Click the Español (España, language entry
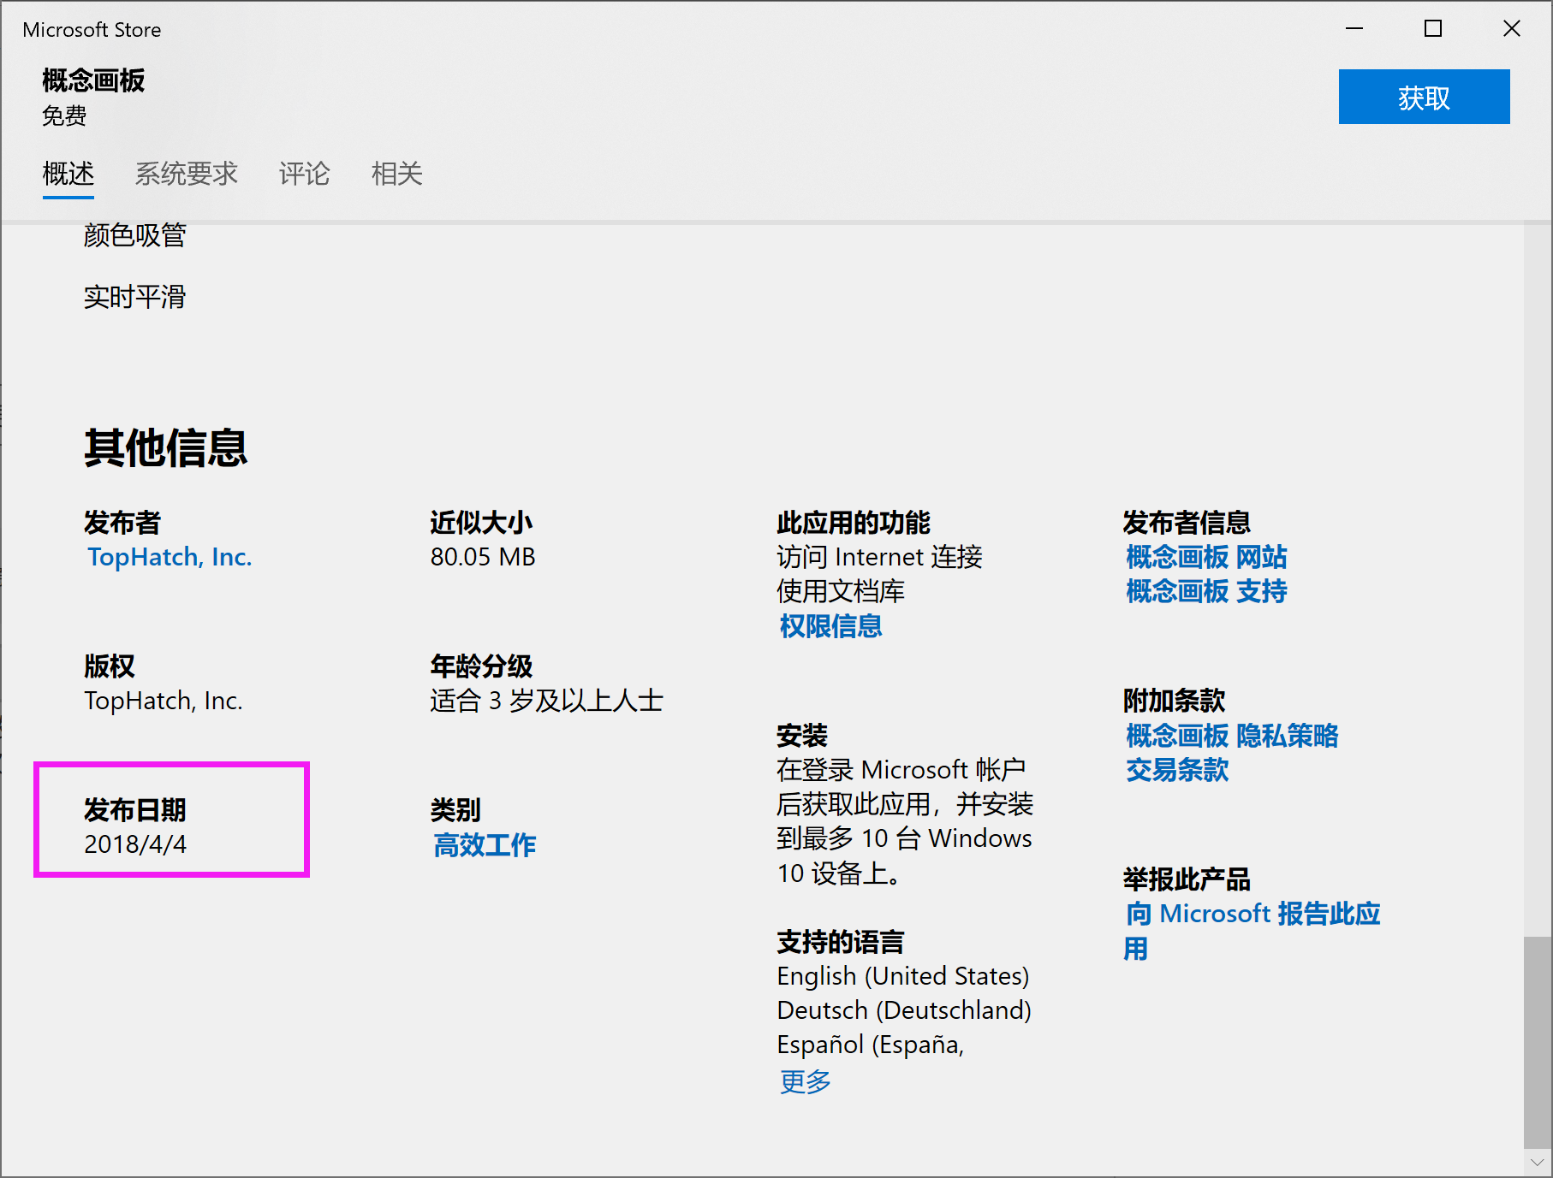 click(871, 1045)
